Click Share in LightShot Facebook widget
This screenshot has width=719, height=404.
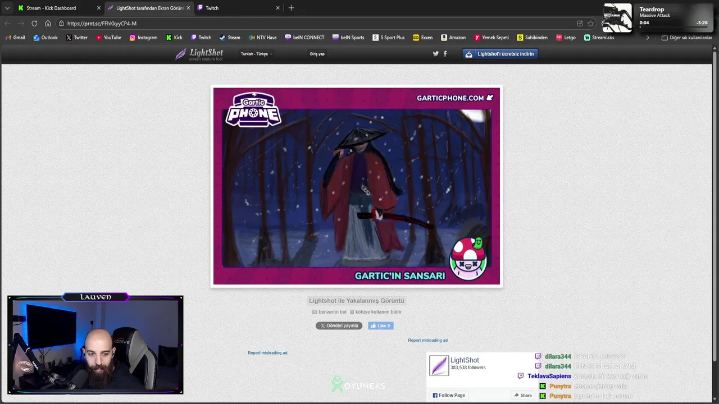tap(522, 395)
